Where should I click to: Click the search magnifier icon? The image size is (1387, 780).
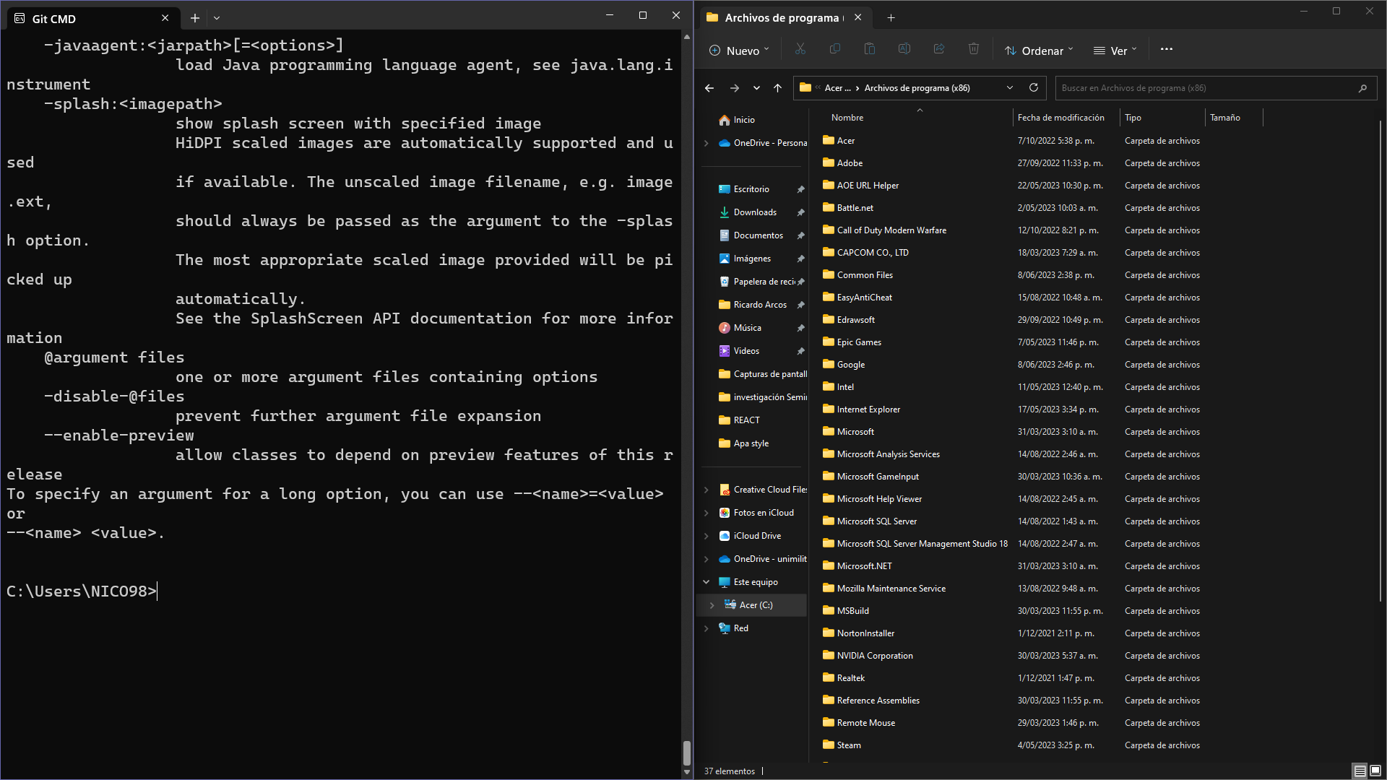[x=1362, y=88]
